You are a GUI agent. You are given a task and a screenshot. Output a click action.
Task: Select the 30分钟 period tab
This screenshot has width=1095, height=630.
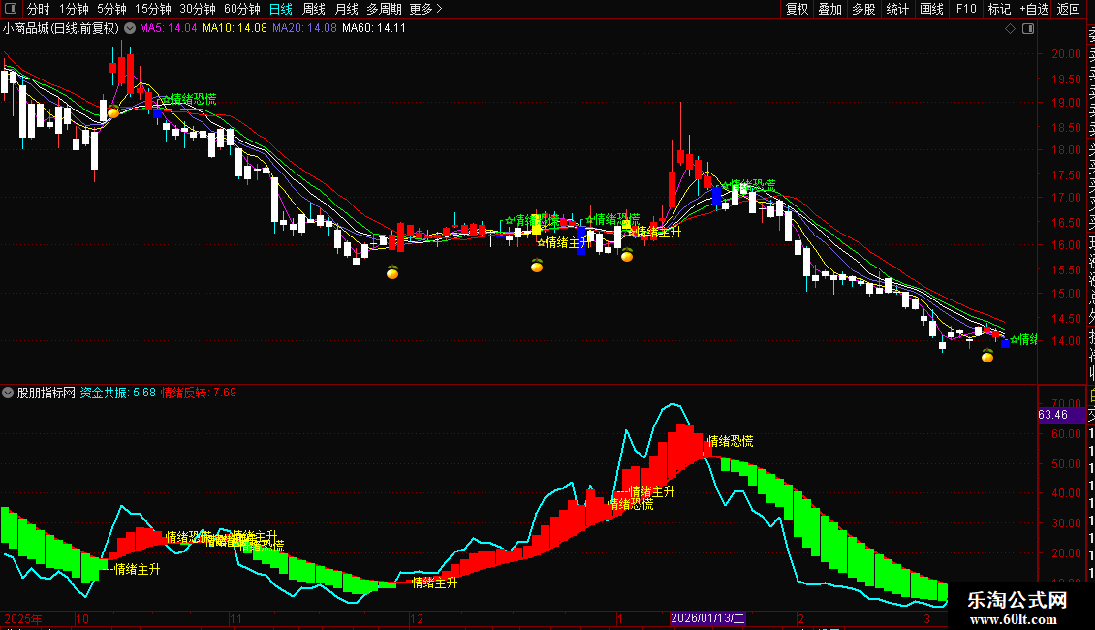pos(197,9)
